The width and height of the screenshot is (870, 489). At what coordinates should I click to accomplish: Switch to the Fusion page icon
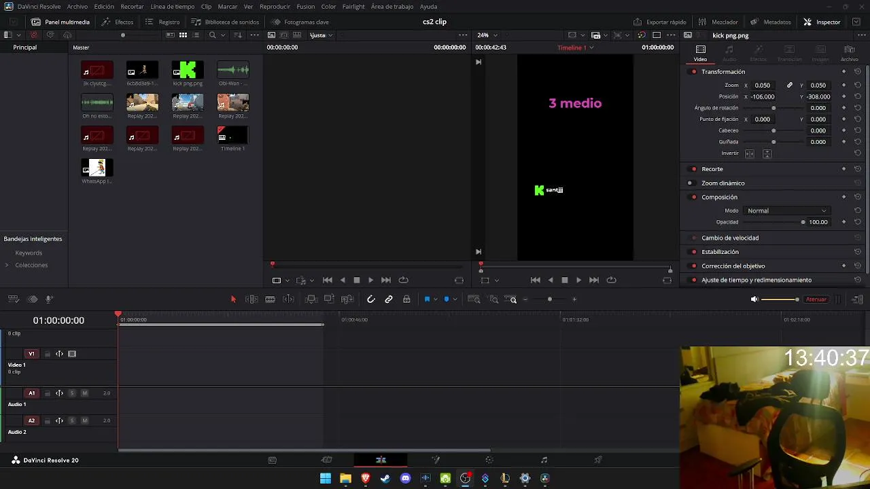tap(436, 460)
